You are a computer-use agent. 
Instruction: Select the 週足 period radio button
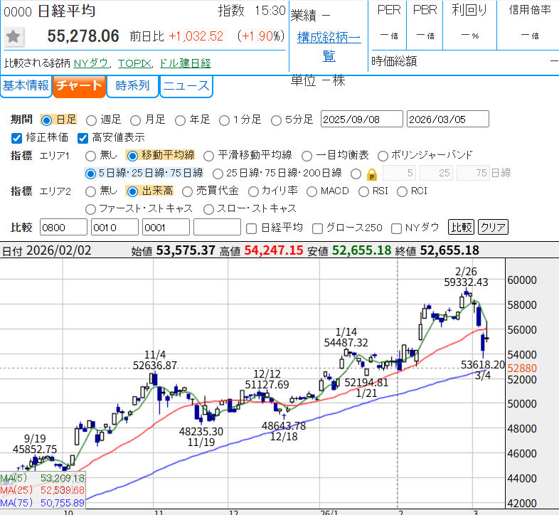point(90,120)
